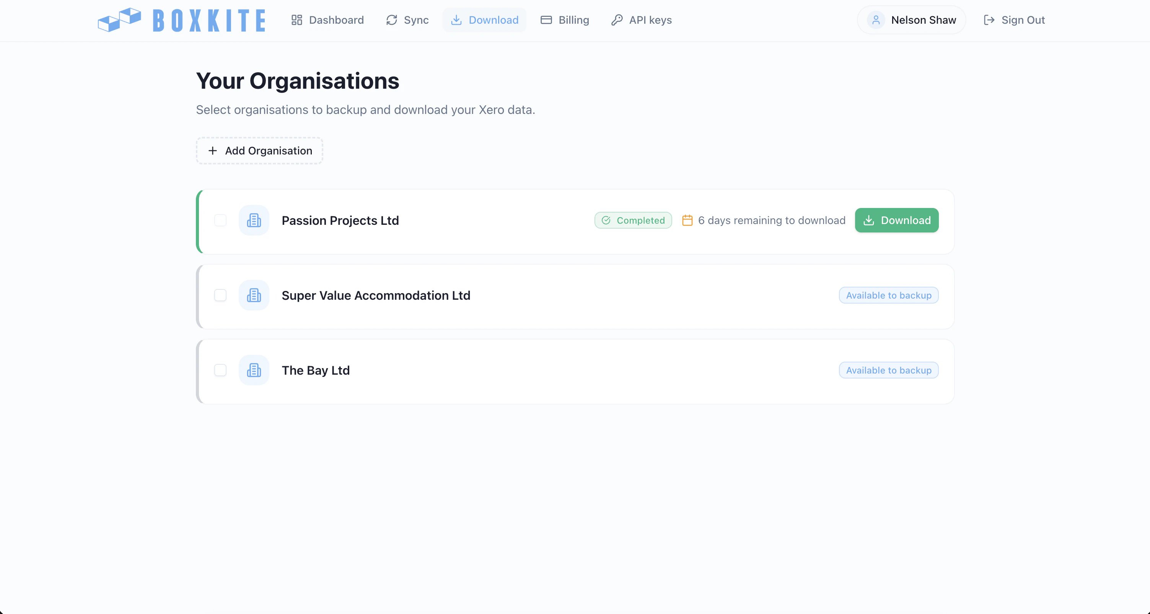1150x614 pixels.
Task: Open the Dashboard page
Action: pyautogui.click(x=328, y=20)
